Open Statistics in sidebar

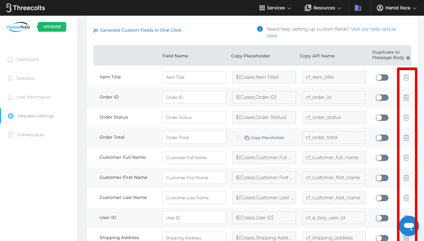(21, 78)
